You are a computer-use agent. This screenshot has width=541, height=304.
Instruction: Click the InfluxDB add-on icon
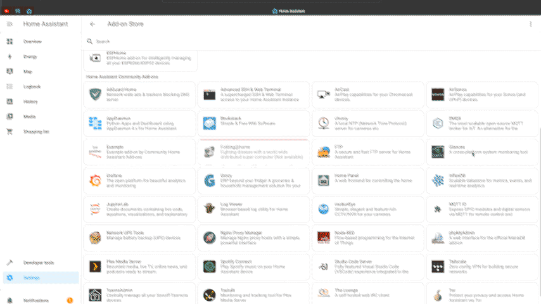click(438, 180)
